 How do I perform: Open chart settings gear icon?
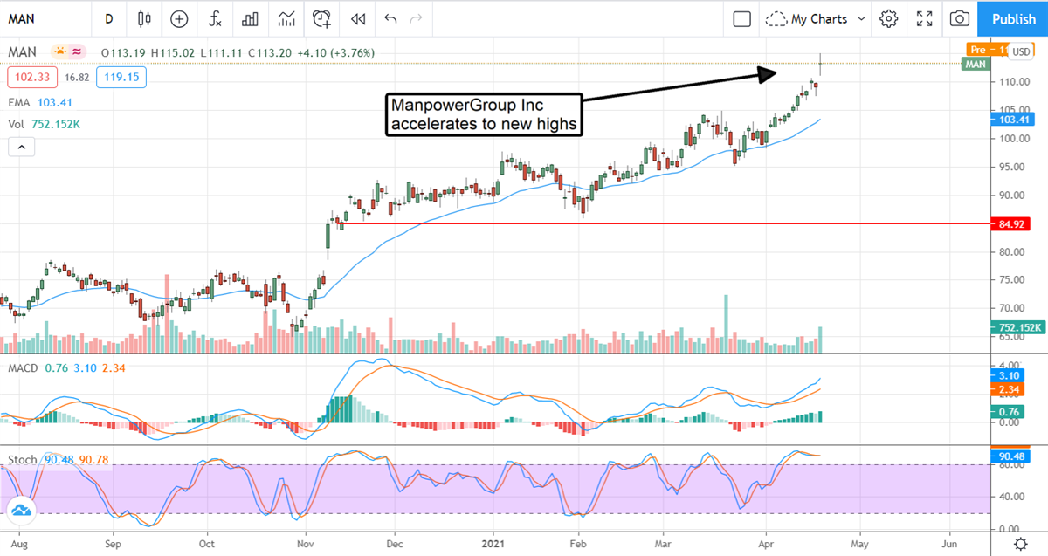pyautogui.click(x=889, y=18)
